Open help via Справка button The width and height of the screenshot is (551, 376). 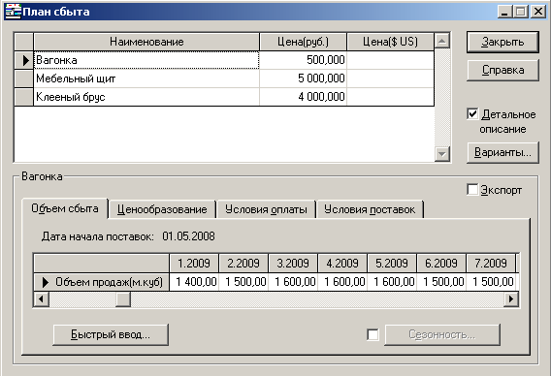pyautogui.click(x=502, y=70)
